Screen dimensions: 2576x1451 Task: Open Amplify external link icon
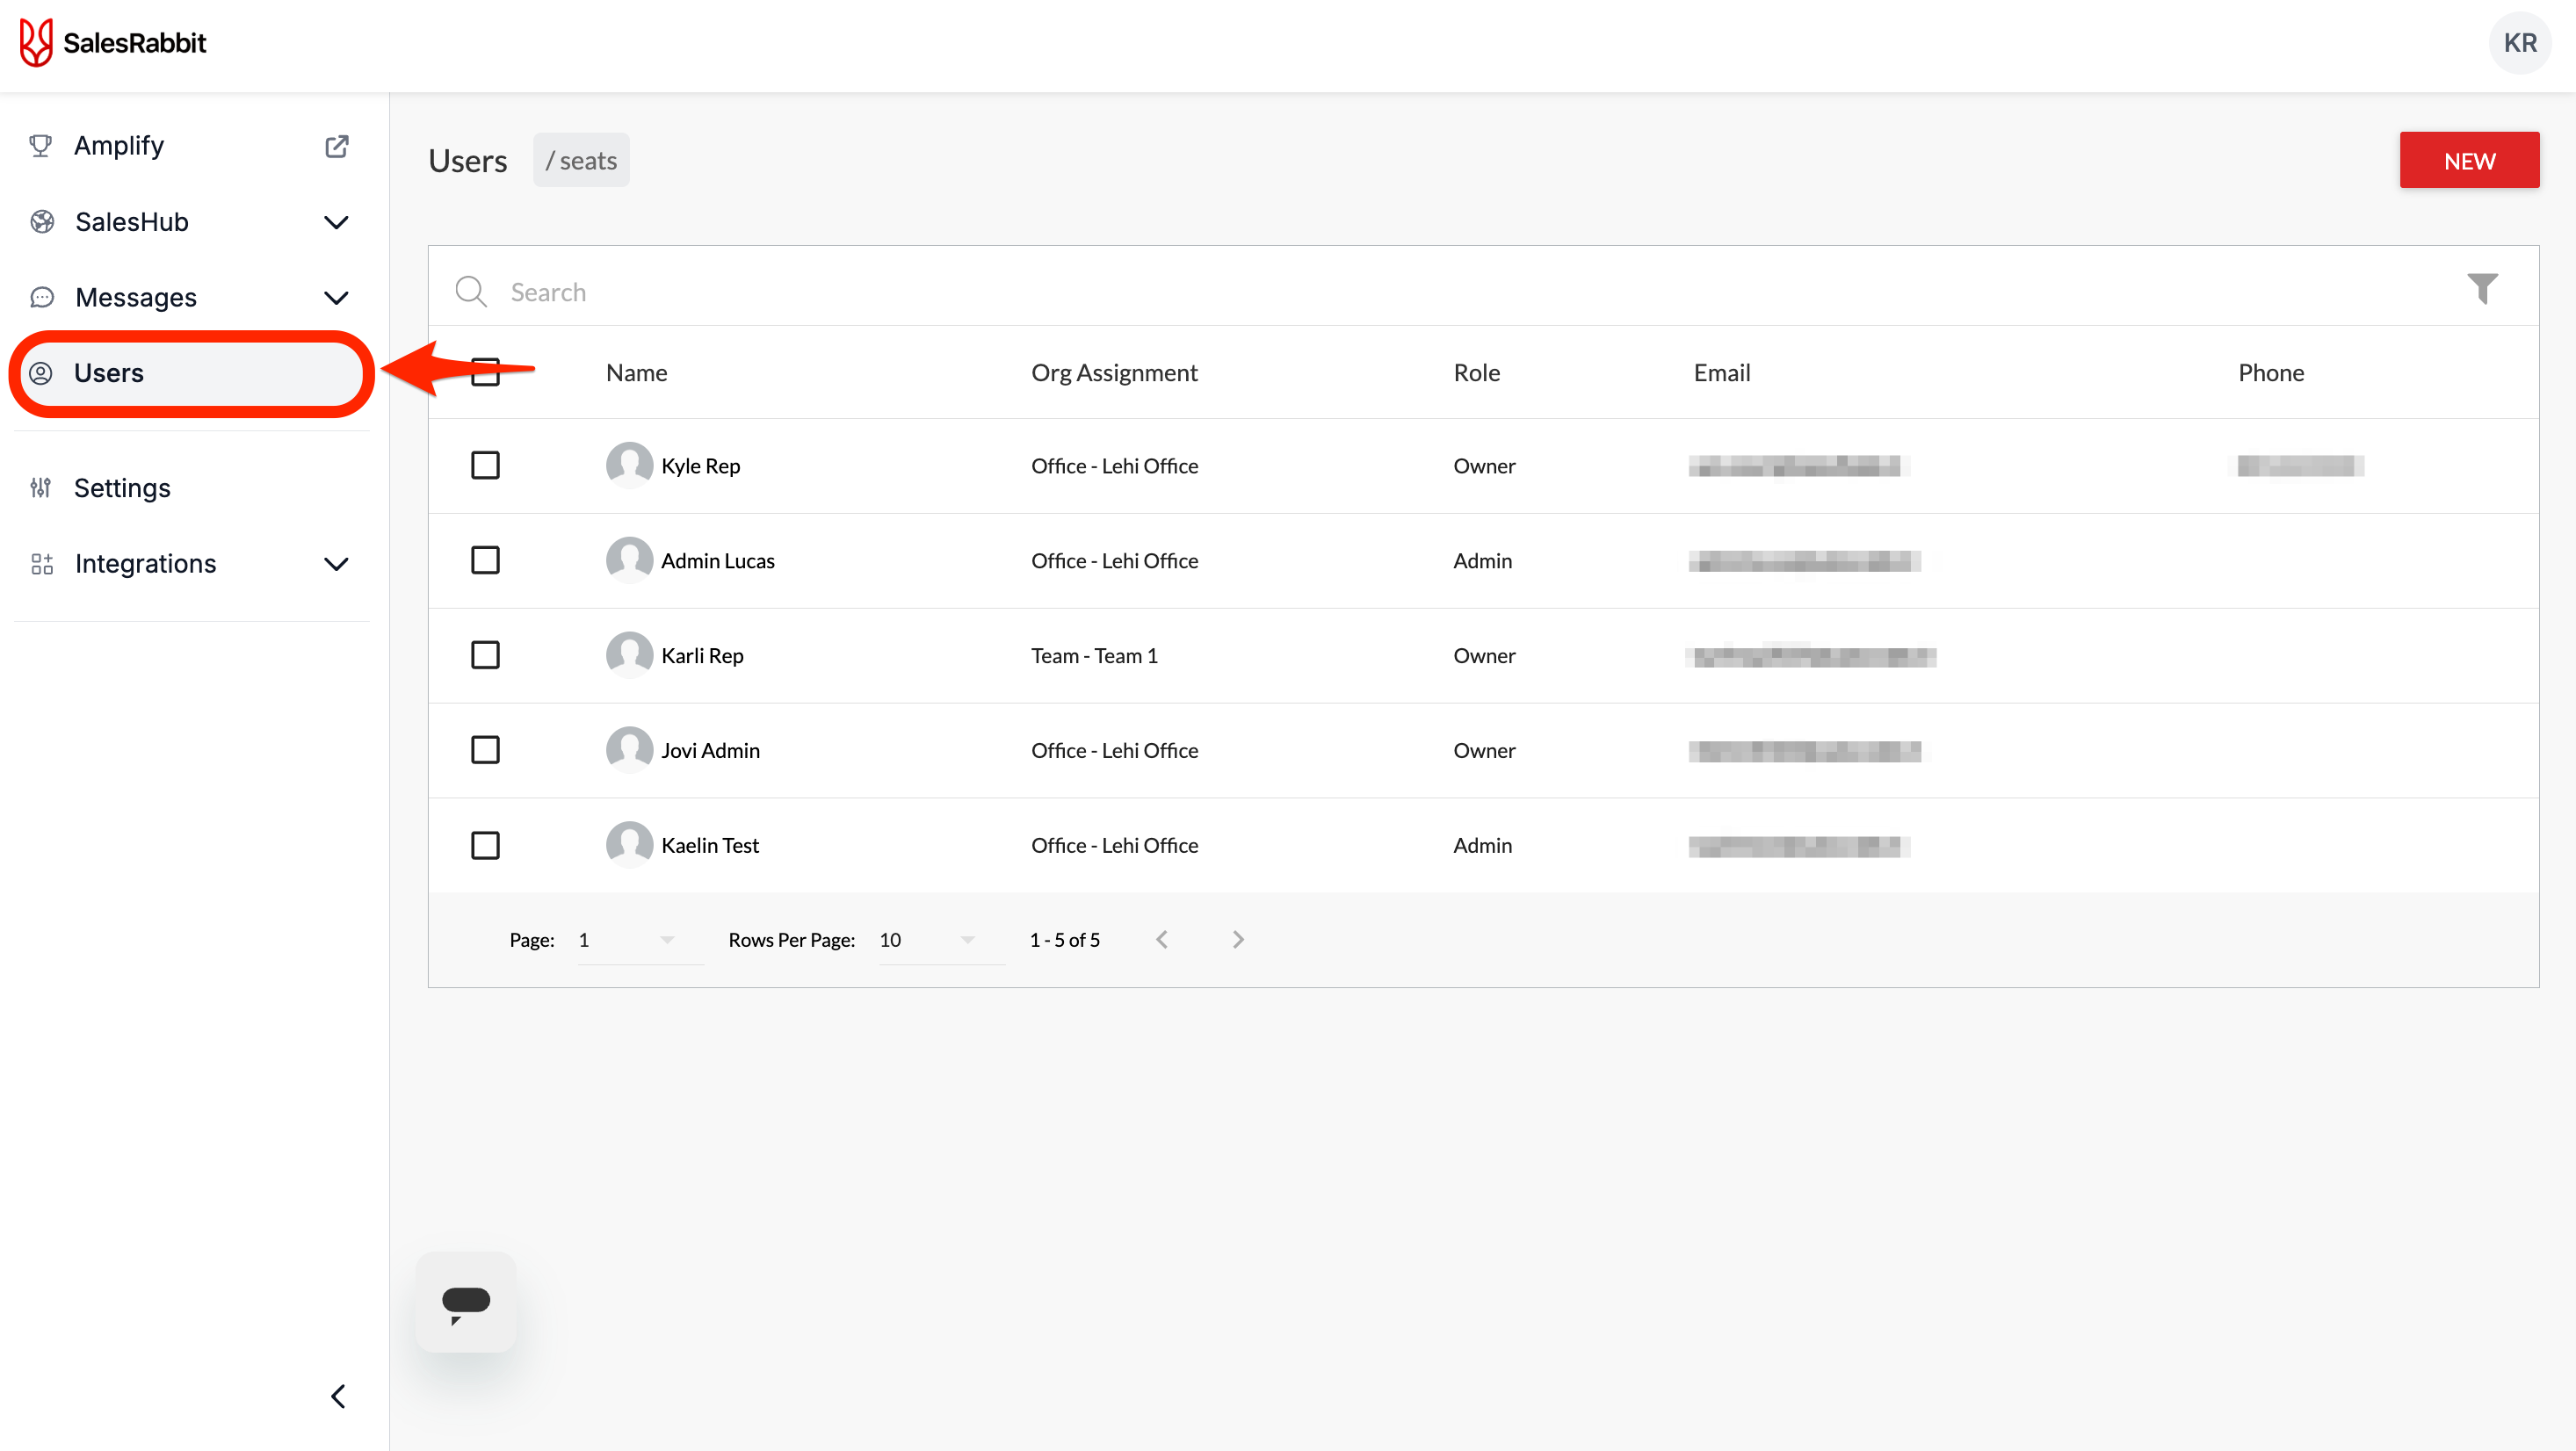337,146
